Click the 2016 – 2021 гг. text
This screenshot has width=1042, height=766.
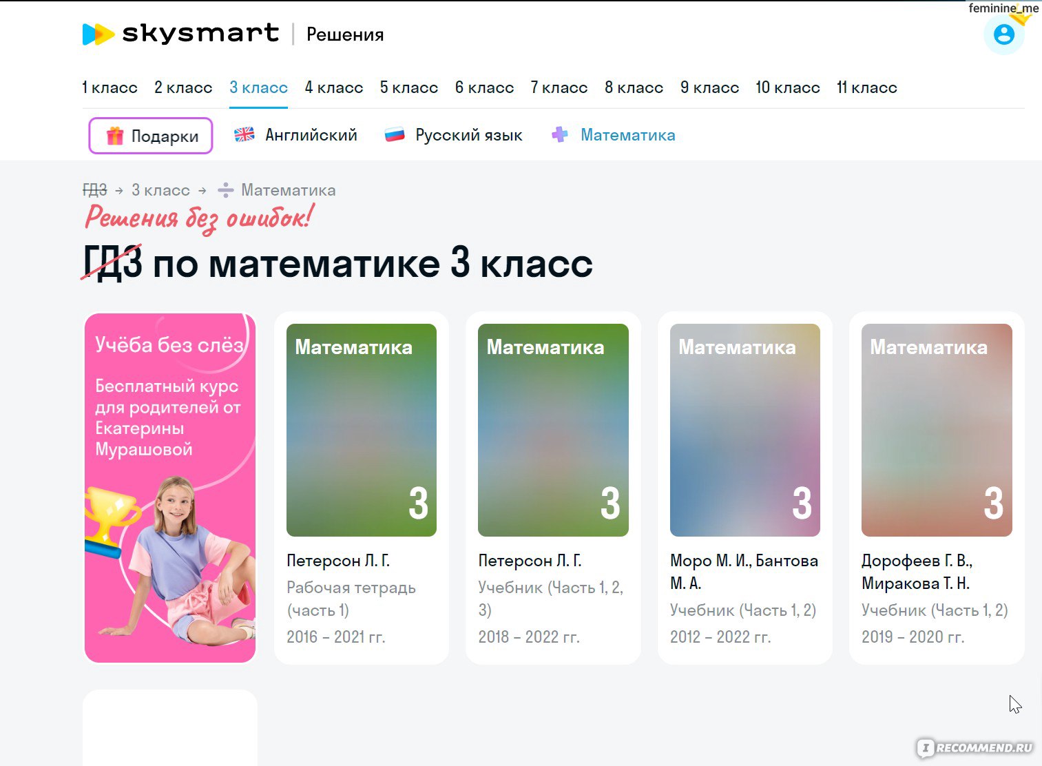tap(335, 636)
